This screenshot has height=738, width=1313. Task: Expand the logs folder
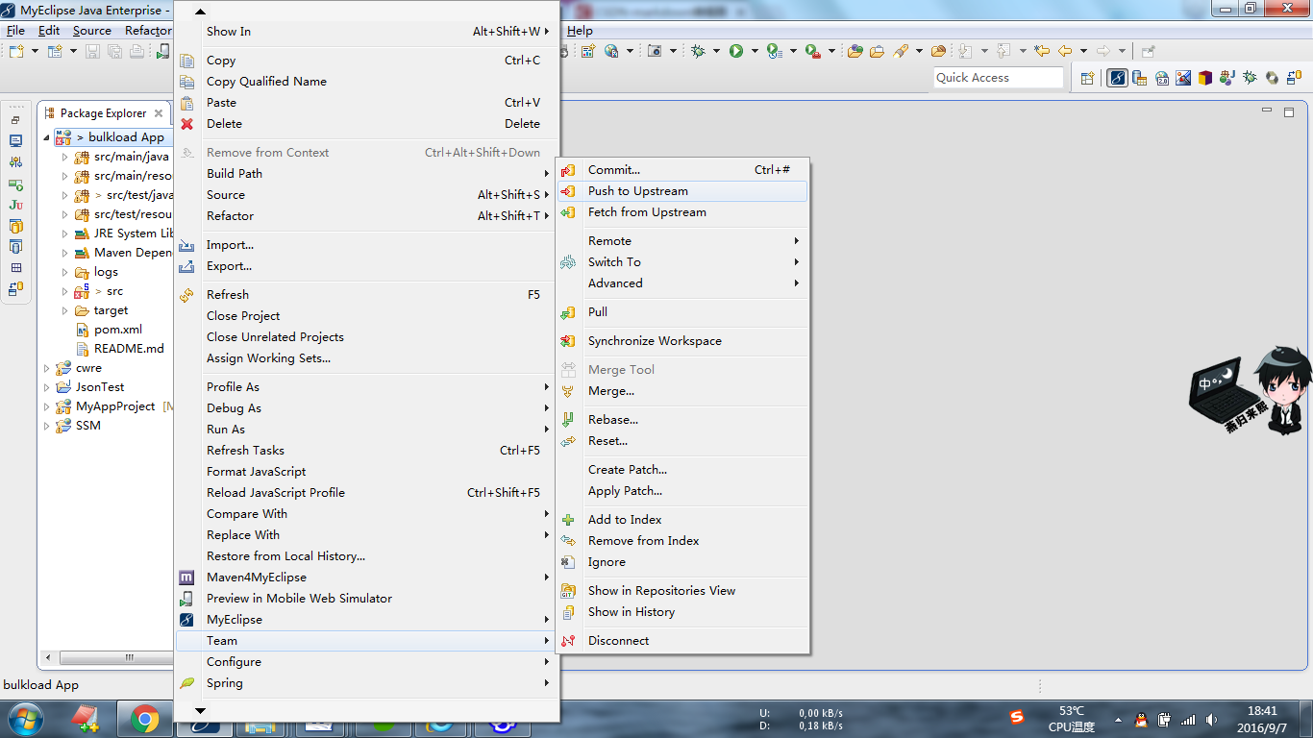65,272
